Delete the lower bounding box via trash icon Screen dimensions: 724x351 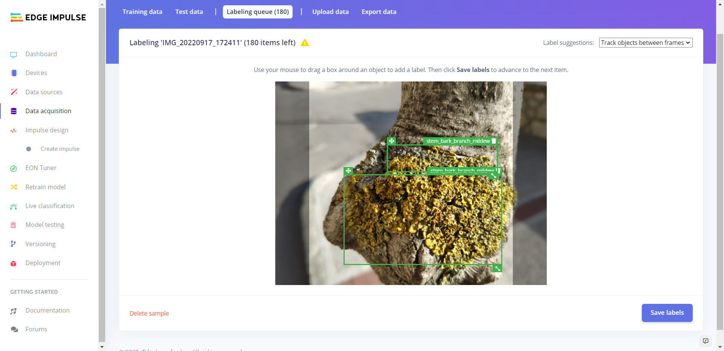point(499,171)
